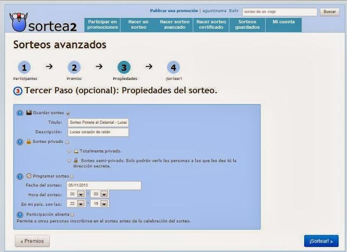
Task: Open the Hora del sorteo minutes dropdown
Action: click(x=104, y=194)
